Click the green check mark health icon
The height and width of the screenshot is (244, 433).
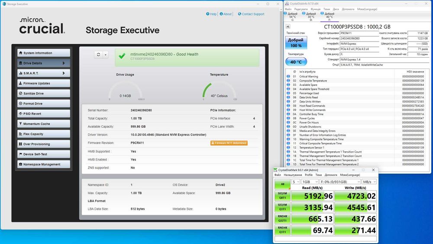pos(122,56)
